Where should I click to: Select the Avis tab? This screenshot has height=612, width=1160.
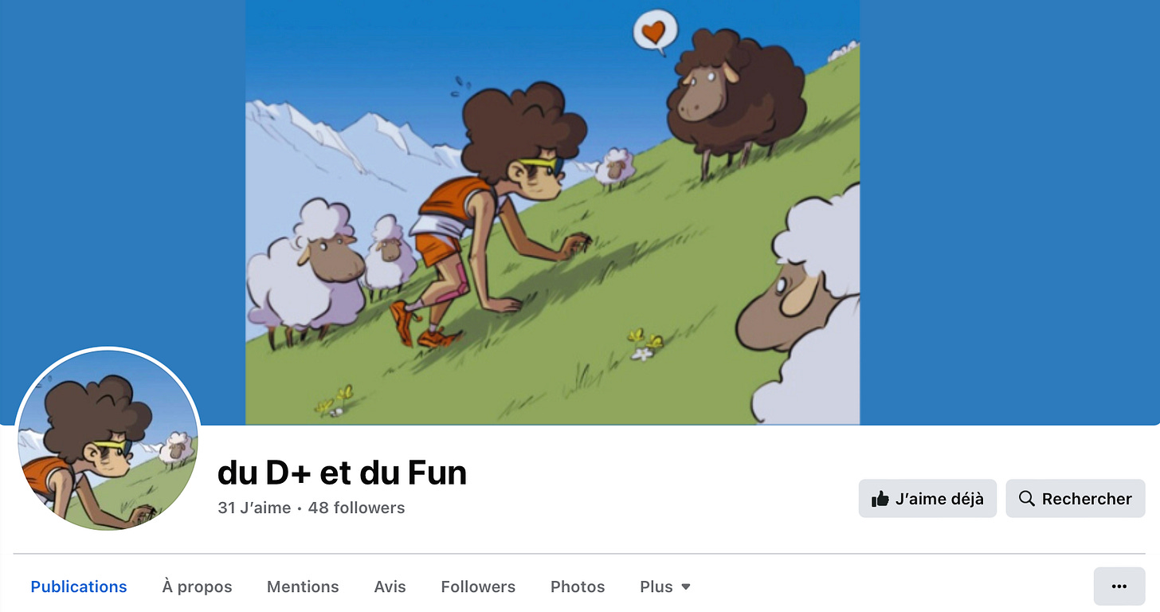pyautogui.click(x=390, y=586)
